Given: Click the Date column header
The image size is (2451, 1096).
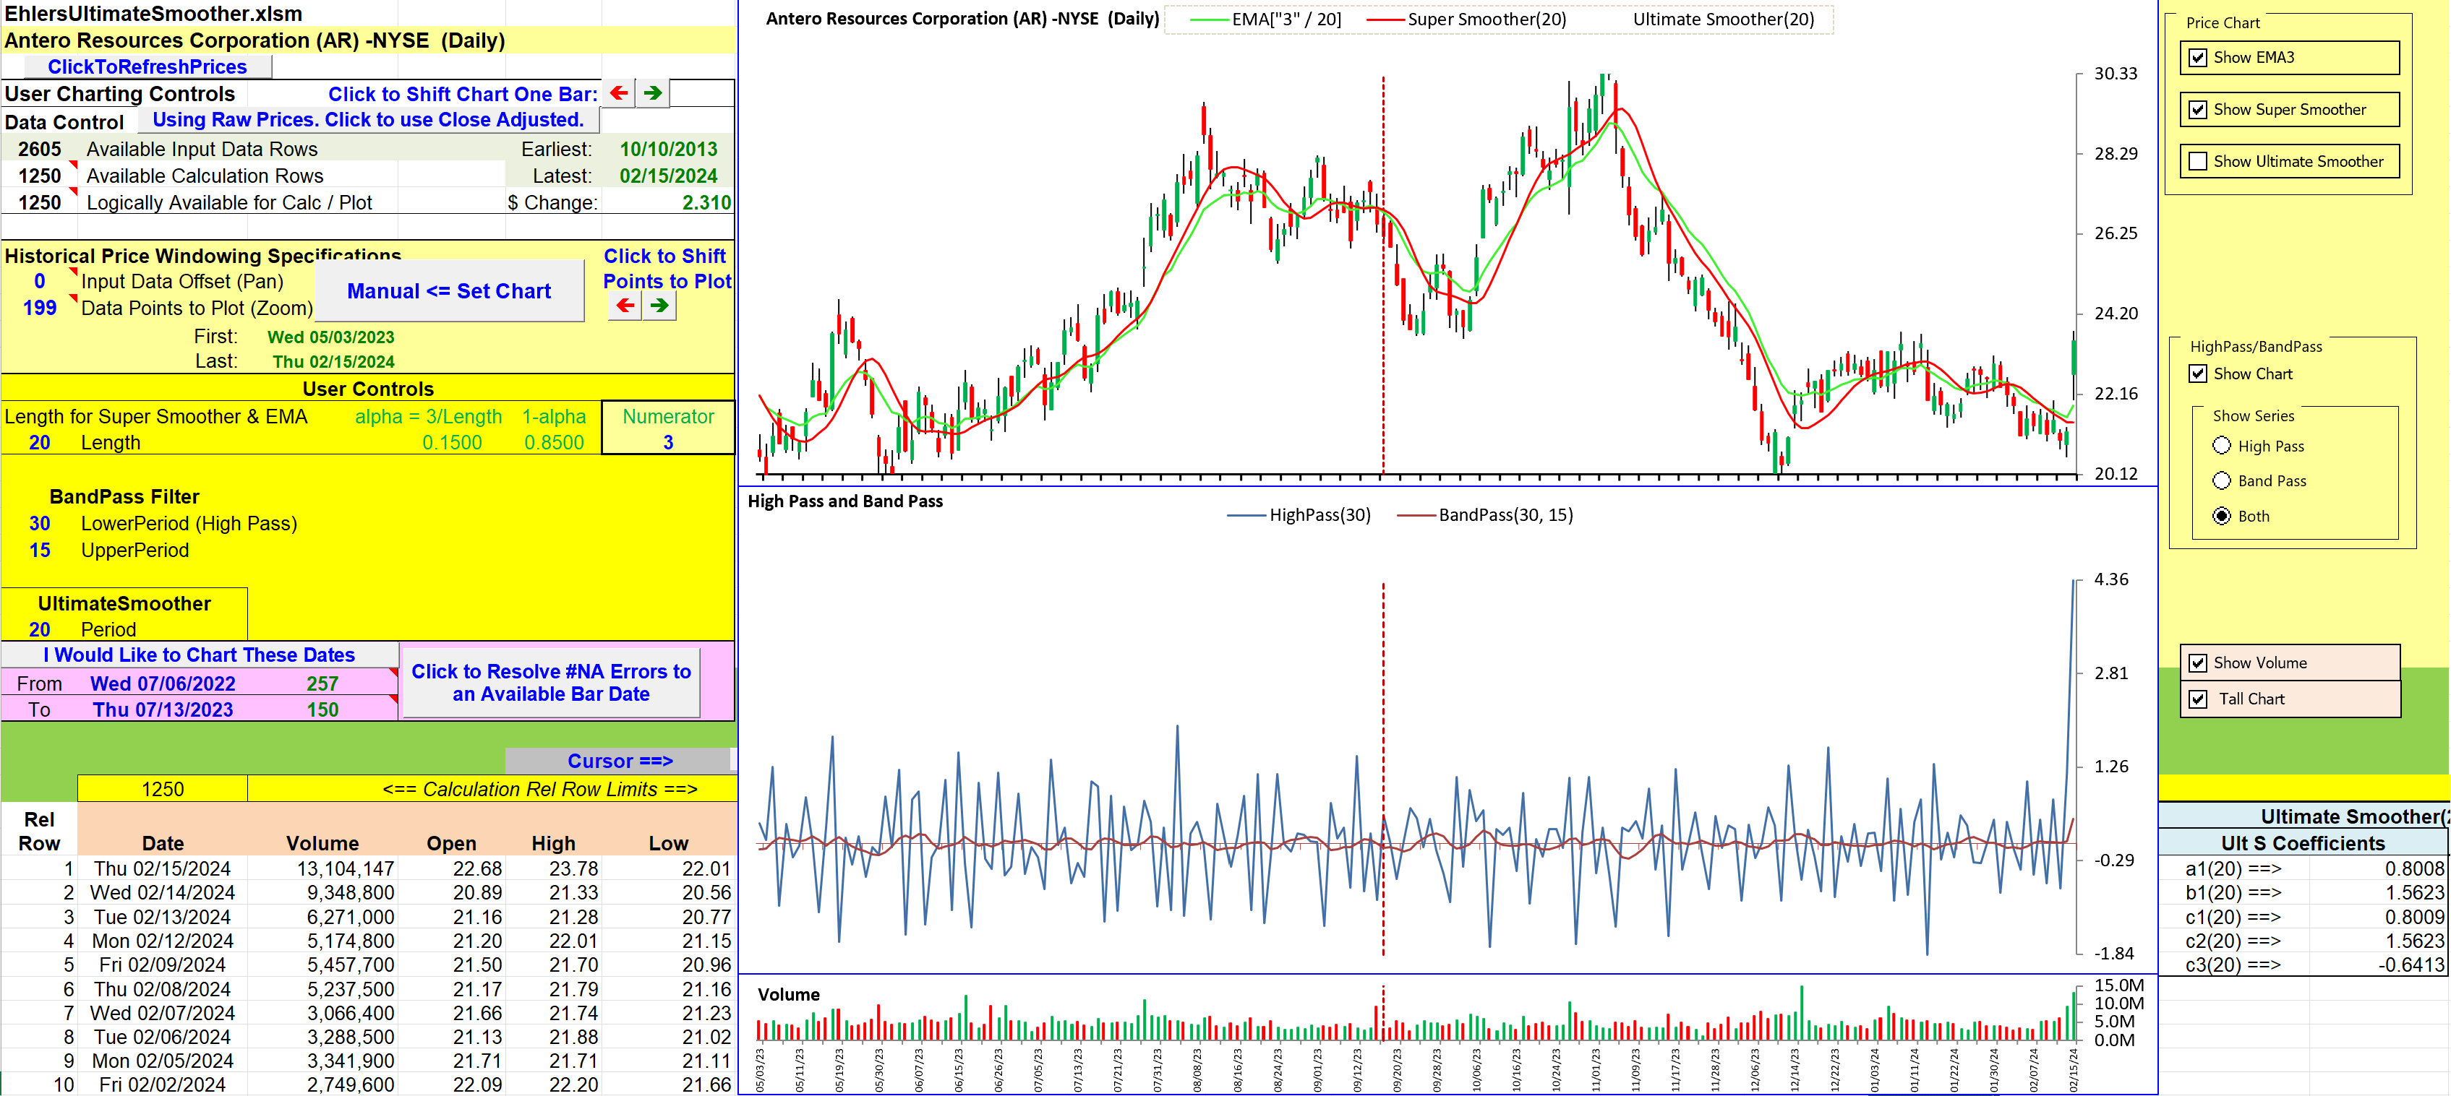Looking at the screenshot, I should coord(163,843).
